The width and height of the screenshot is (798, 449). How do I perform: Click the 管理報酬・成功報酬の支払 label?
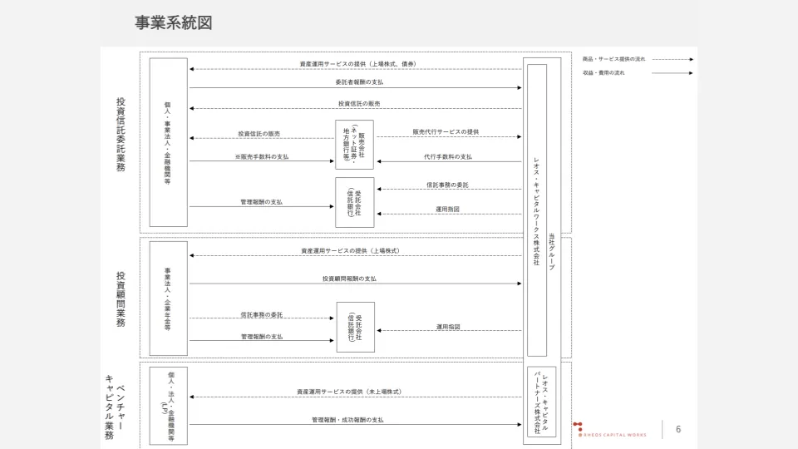click(347, 420)
